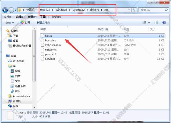The height and width of the screenshot is (123, 171).
Task: Click the blue help icon
Action: click(164, 23)
